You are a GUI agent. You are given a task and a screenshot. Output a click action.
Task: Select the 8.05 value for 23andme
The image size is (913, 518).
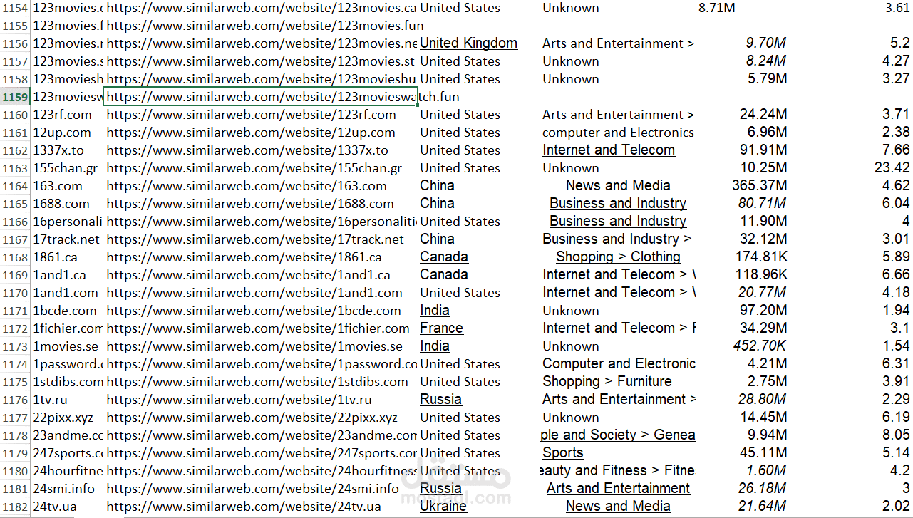(x=896, y=435)
